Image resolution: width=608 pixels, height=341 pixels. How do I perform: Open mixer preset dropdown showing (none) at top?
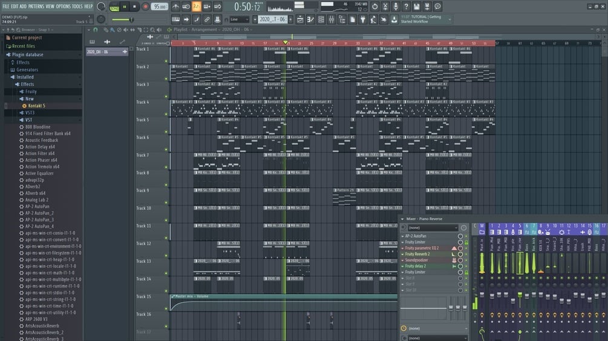point(433,228)
